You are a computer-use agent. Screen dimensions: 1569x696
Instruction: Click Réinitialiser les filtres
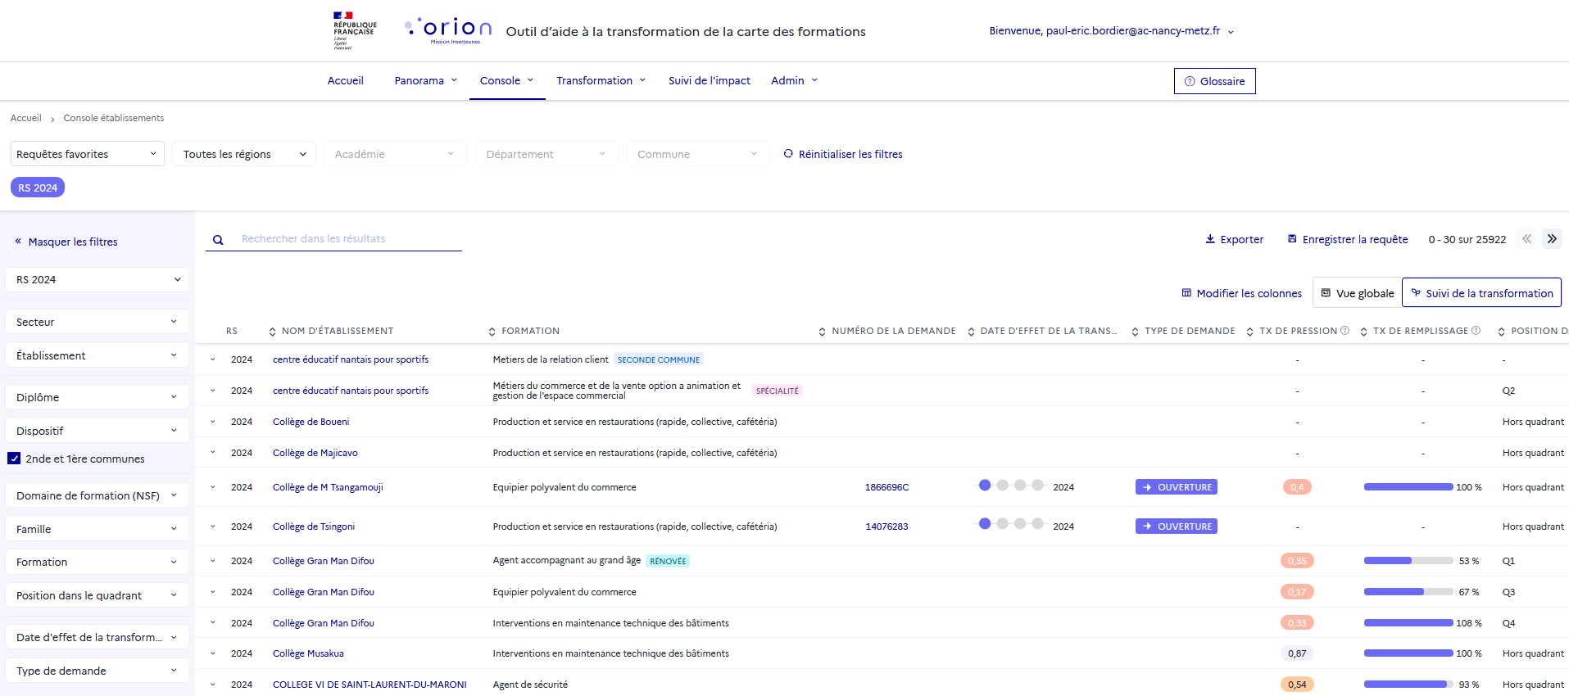(843, 154)
